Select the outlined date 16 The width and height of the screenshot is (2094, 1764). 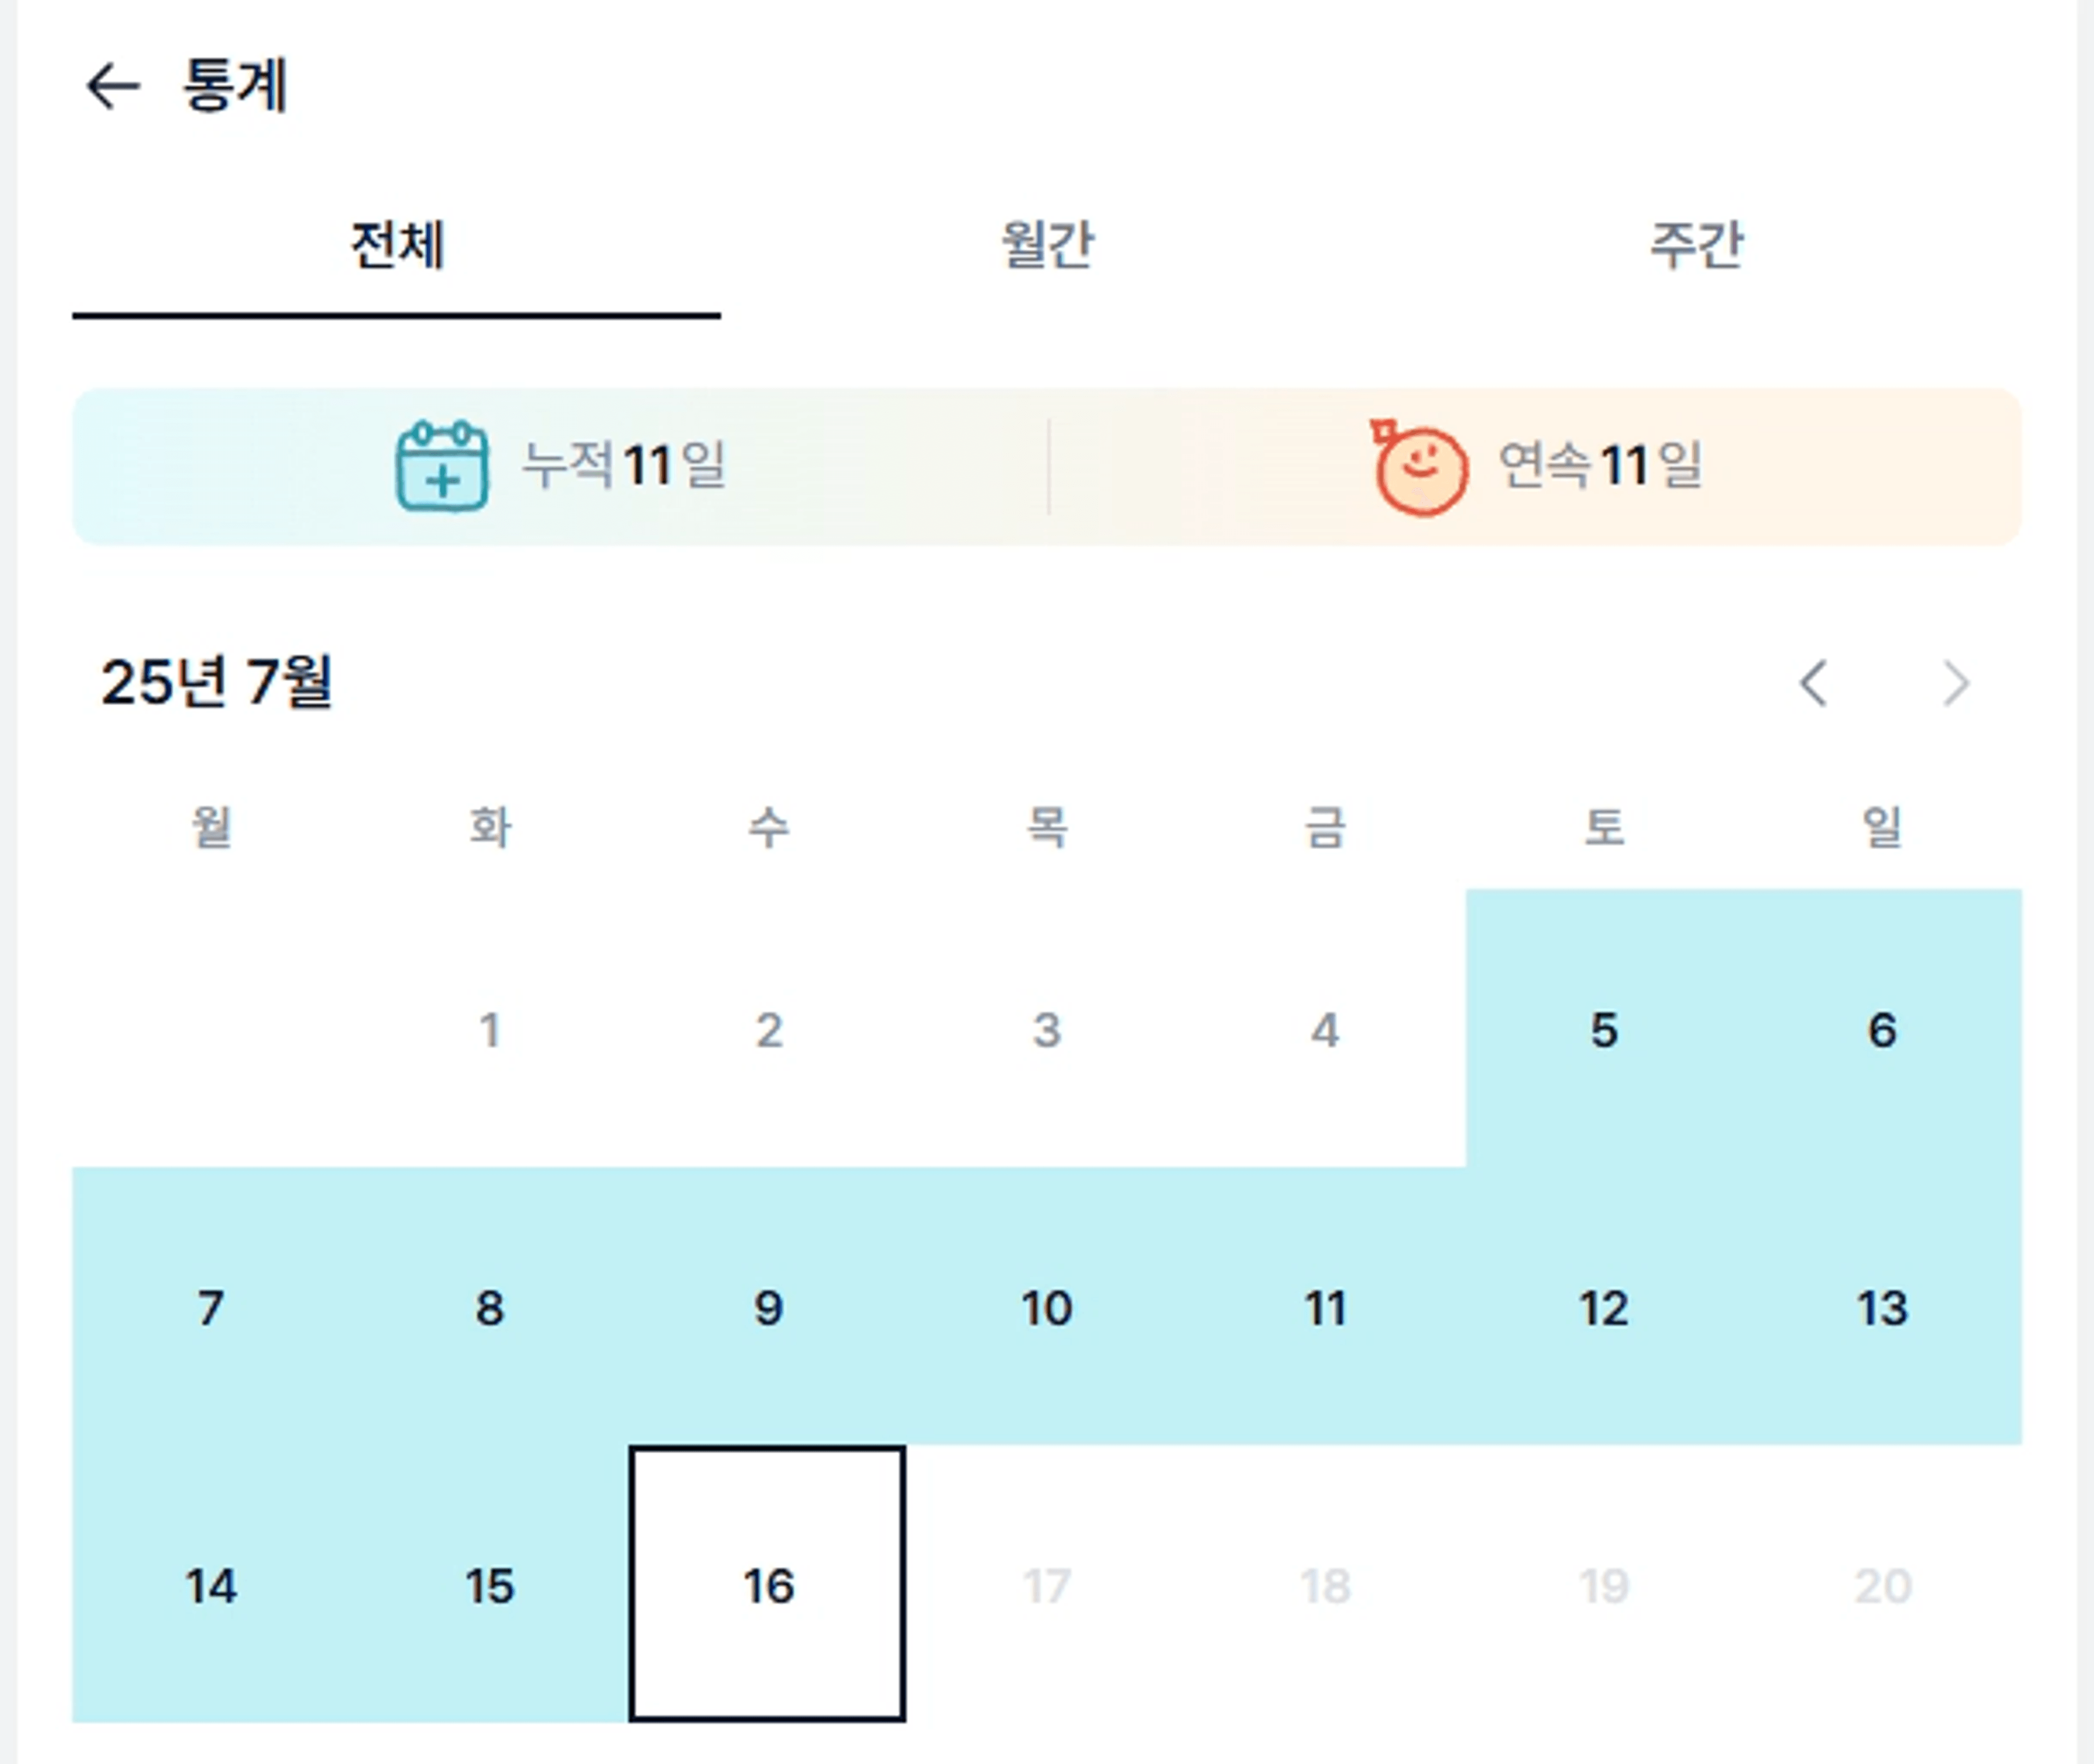click(767, 1584)
